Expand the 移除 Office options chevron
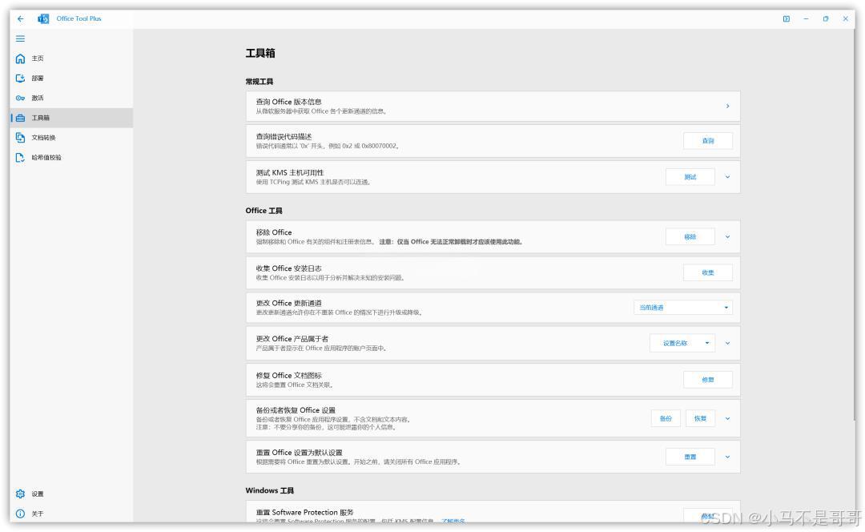865x532 pixels. tap(727, 236)
